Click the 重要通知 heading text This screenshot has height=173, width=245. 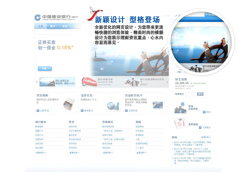point(193,124)
